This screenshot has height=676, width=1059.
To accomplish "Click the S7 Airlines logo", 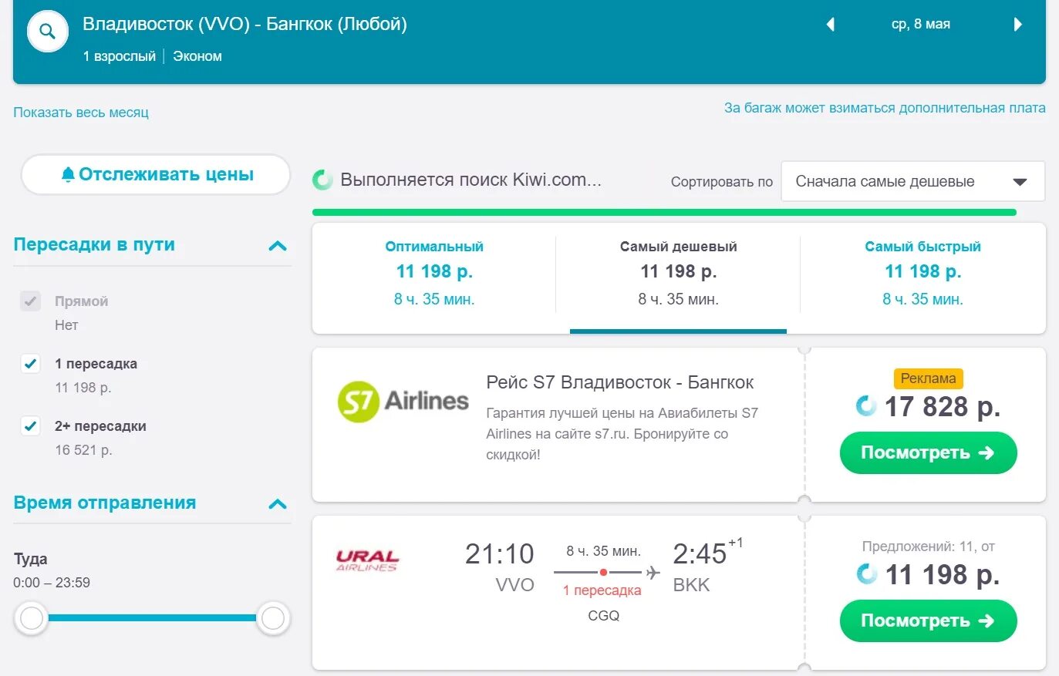I will pos(403,402).
